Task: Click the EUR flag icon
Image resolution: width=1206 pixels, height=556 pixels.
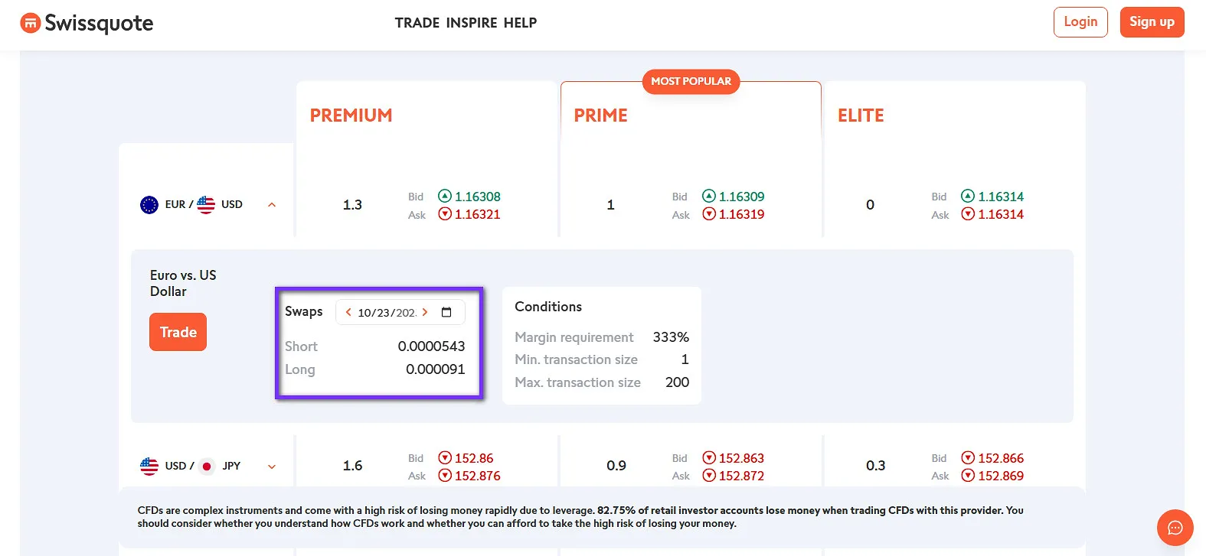Action: tap(149, 204)
